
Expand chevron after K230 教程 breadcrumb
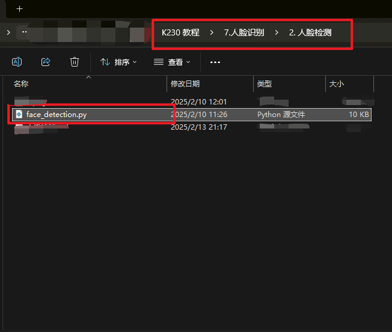pos(212,32)
